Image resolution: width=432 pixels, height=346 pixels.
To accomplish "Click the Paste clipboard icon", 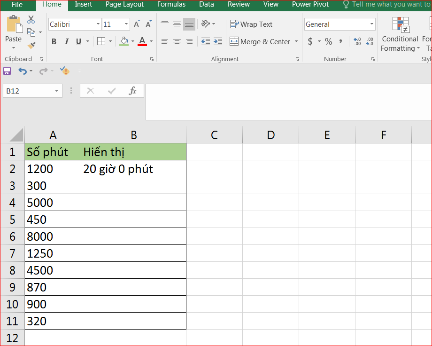I will (15, 24).
